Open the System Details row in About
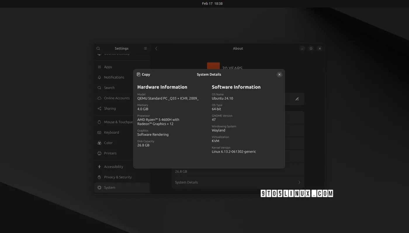The image size is (409, 233). (x=238, y=182)
